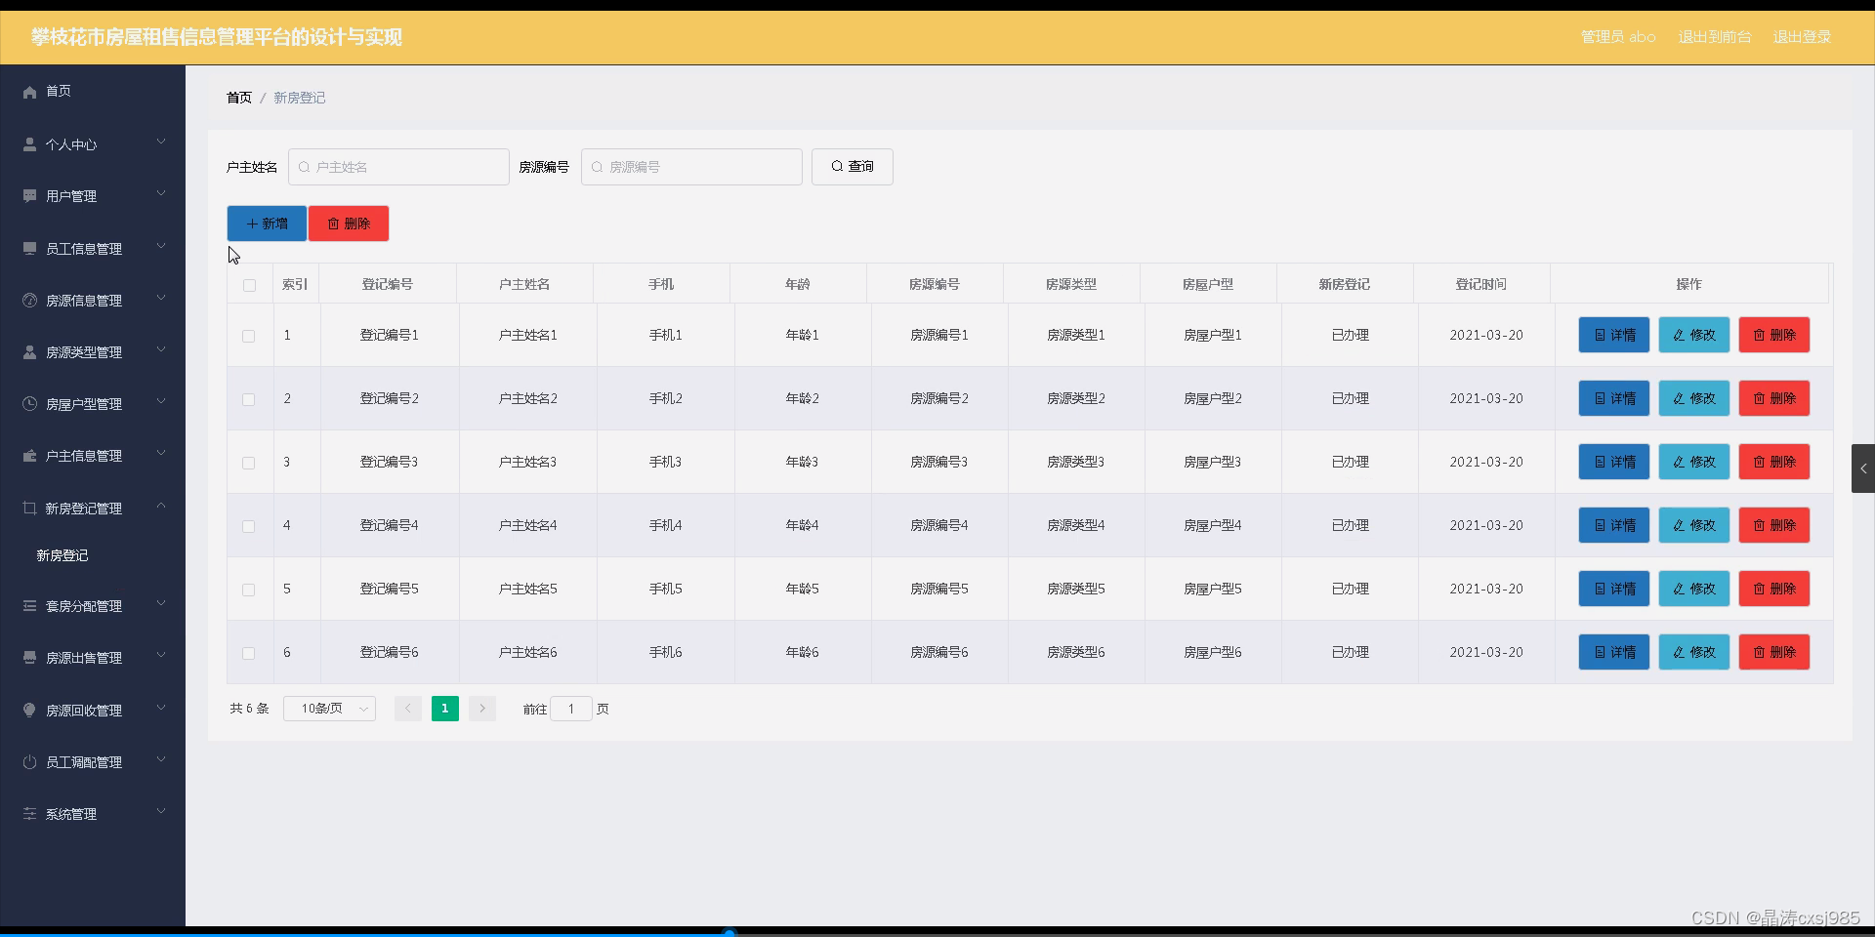The width and height of the screenshot is (1875, 937).
Task: Click 删除 for 登记编号3 row
Action: (x=1774, y=462)
